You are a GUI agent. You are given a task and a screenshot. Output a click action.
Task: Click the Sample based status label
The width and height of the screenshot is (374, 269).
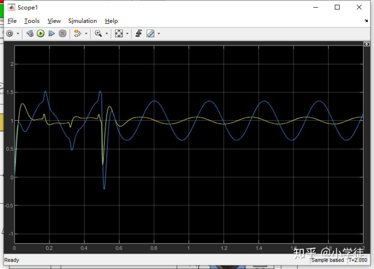coord(327,260)
